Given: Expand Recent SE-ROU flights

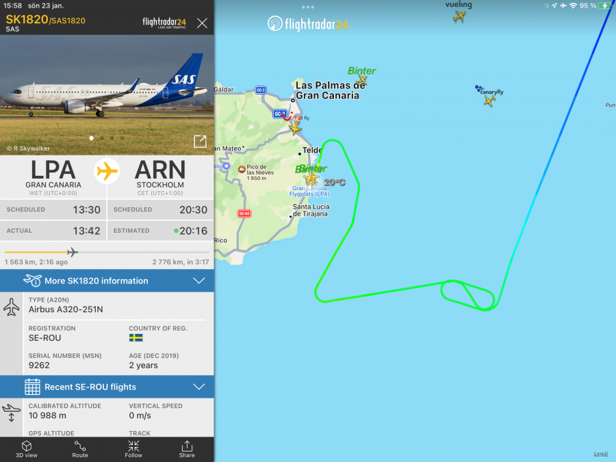Looking at the screenshot, I should tap(107, 387).
